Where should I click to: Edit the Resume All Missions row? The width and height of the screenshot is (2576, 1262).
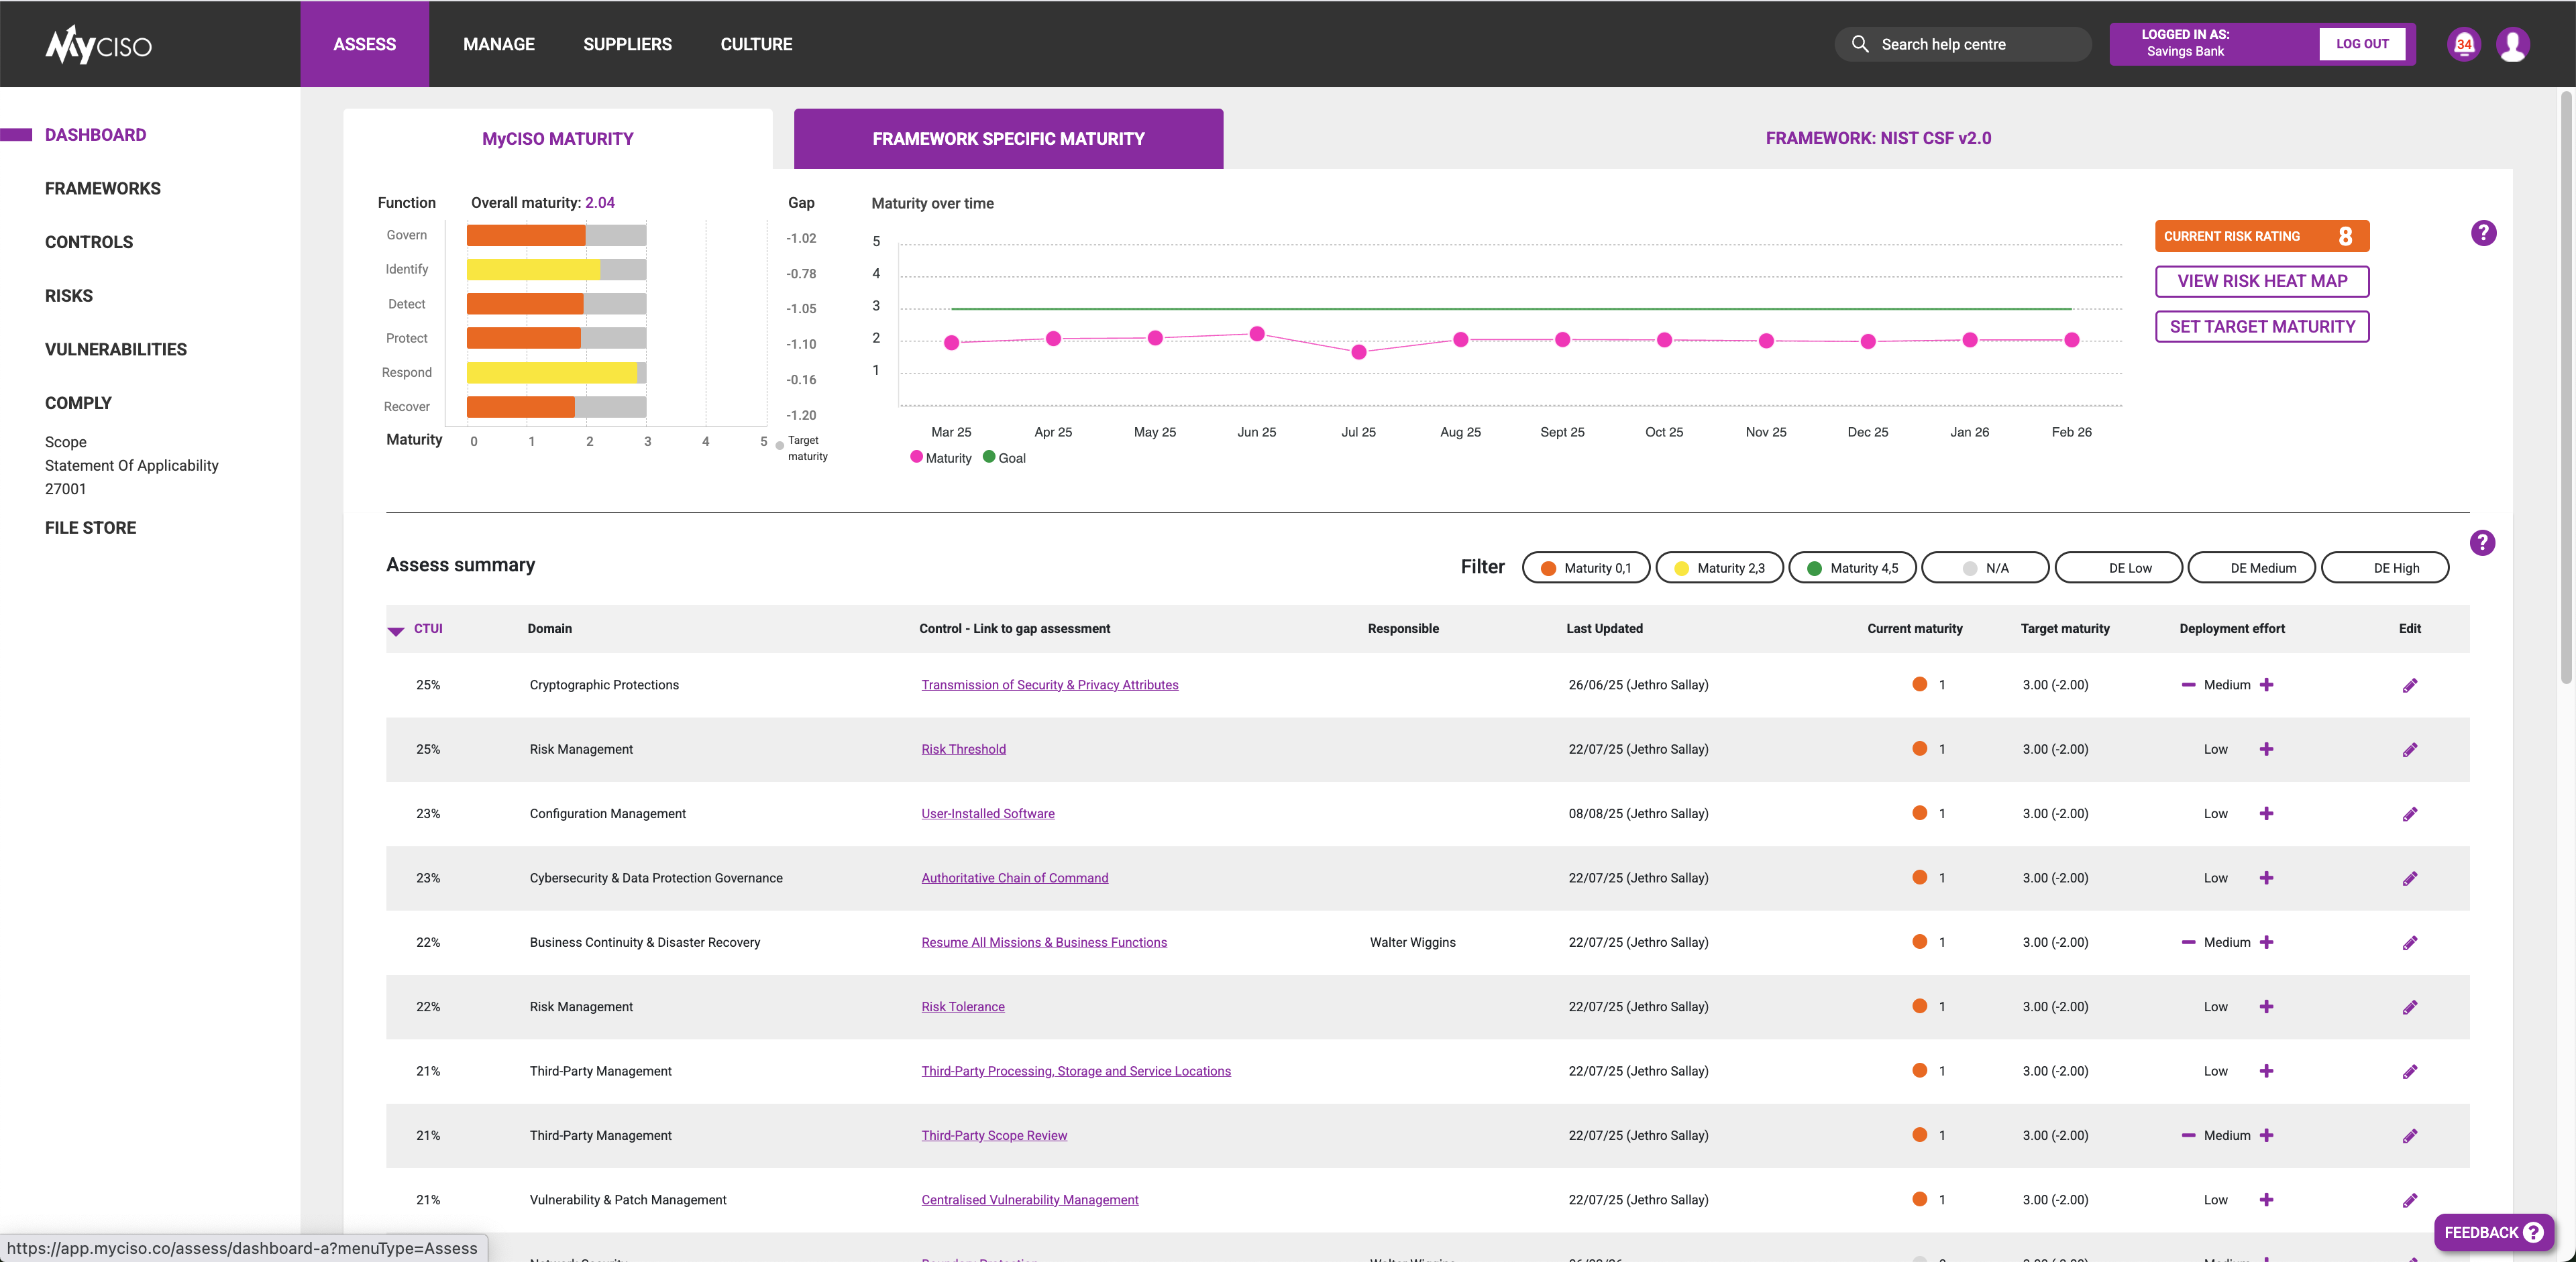(x=2410, y=943)
